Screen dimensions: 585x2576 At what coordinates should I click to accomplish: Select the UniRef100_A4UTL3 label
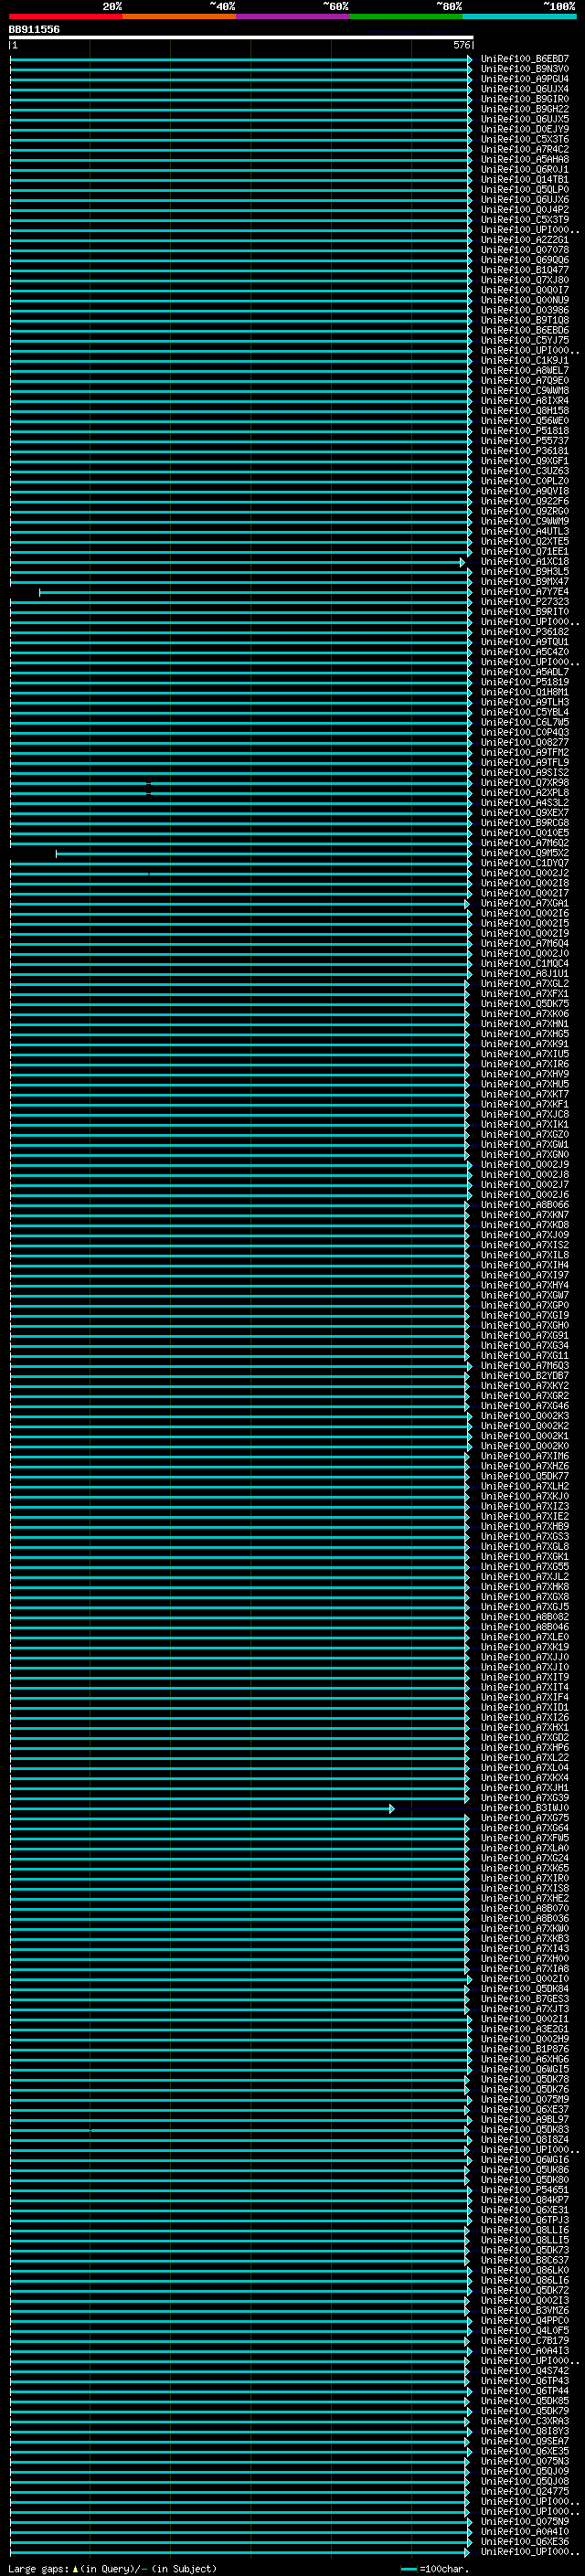(525, 531)
